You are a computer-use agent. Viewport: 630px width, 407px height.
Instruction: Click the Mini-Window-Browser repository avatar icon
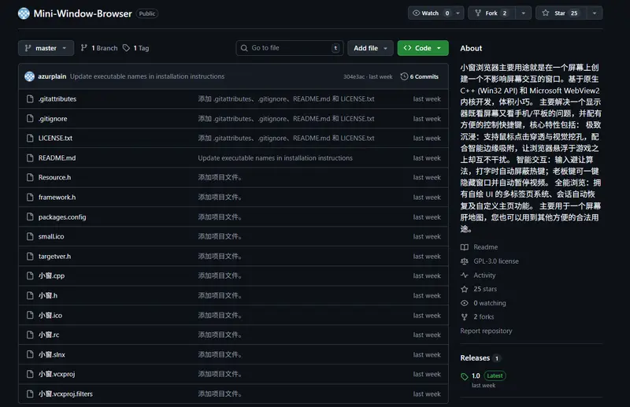click(x=24, y=13)
